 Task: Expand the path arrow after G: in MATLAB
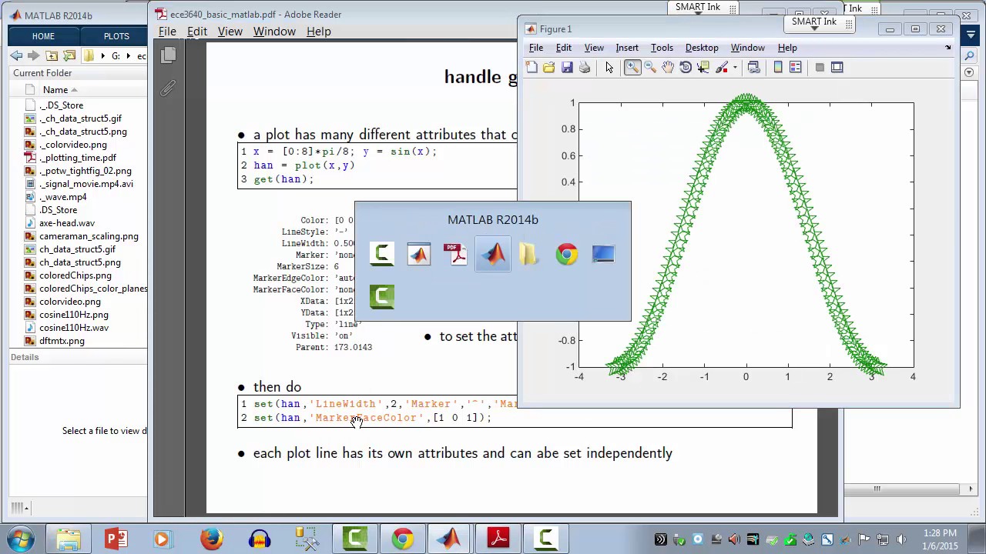pos(128,55)
